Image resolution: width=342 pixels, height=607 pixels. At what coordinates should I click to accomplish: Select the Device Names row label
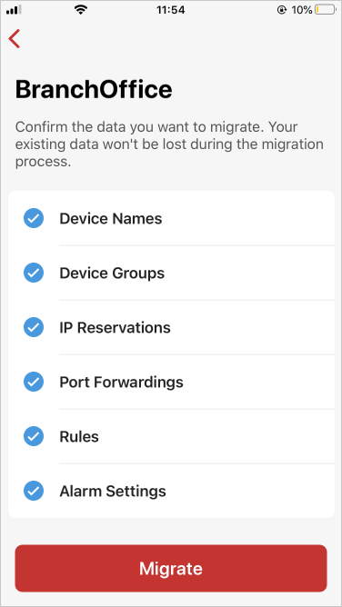click(x=111, y=219)
